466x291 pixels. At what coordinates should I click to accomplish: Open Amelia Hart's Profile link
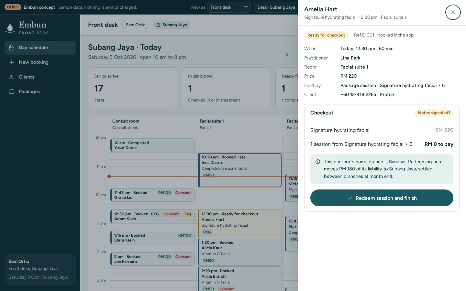coord(387,94)
